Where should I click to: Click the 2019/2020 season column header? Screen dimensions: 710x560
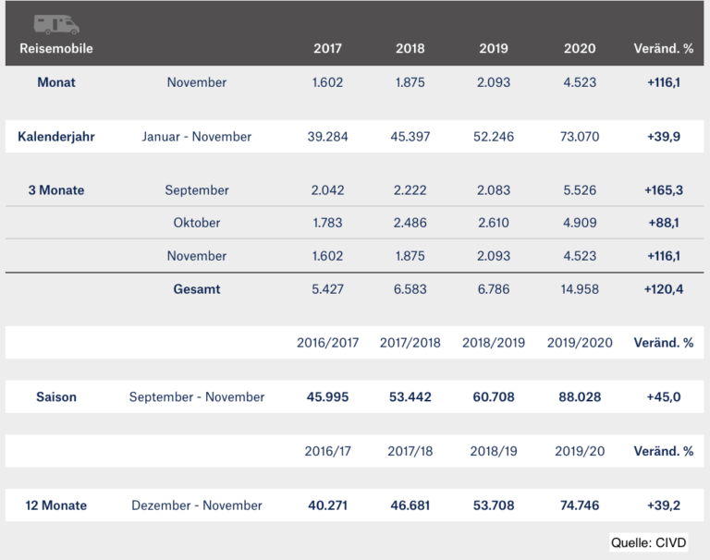tap(580, 343)
